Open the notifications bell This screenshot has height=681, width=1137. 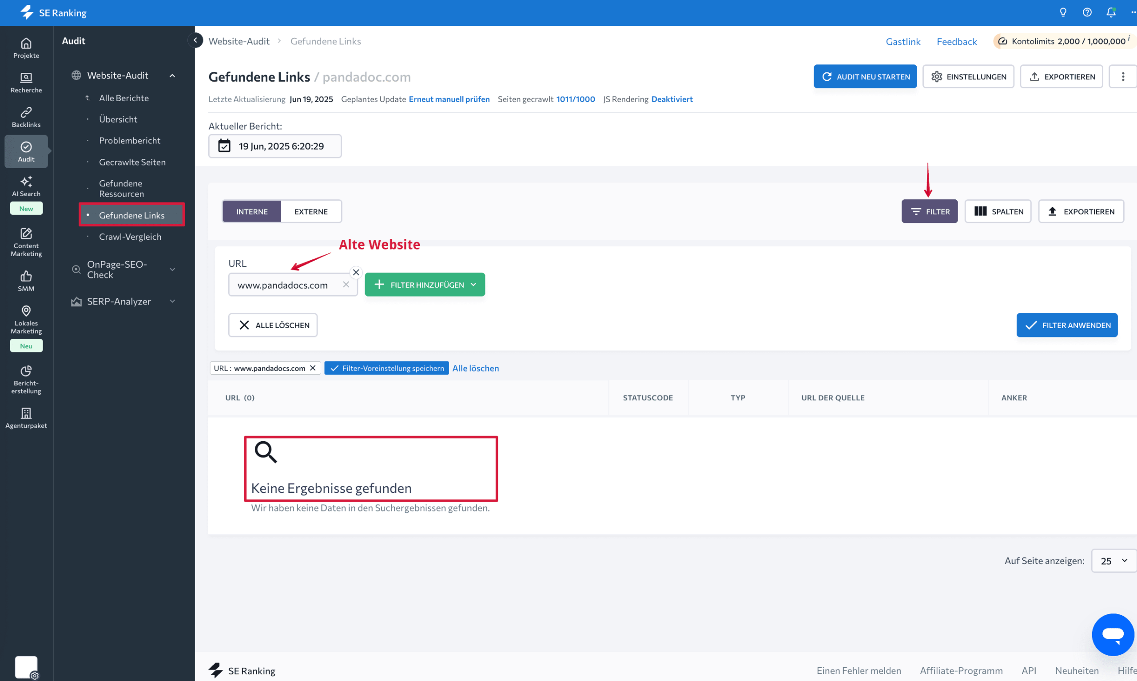(1111, 12)
